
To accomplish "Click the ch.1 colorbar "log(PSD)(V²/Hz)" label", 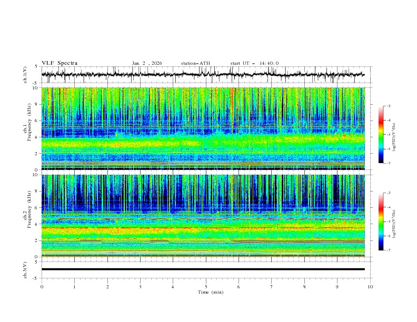I will (394, 137).
